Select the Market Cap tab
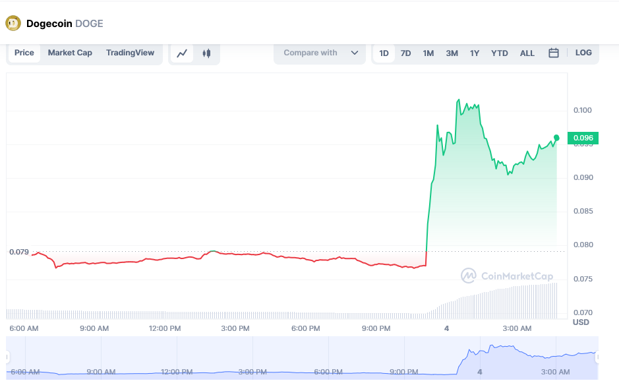 pyautogui.click(x=70, y=53)
